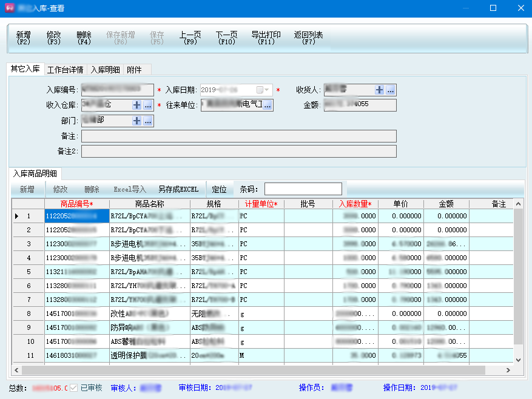Click the row number 5 header cell
The height and width of the screenshot is (399, 532).
tap(29, 272)
